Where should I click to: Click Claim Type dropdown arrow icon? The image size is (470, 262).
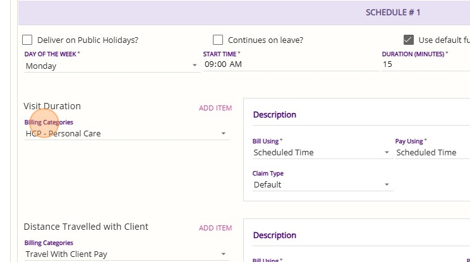(x=387, y=185)
